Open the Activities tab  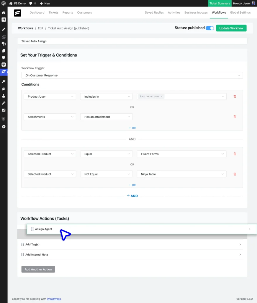pos(174,12)
